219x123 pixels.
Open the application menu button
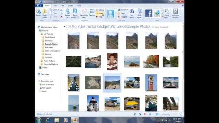click(39, 5)
